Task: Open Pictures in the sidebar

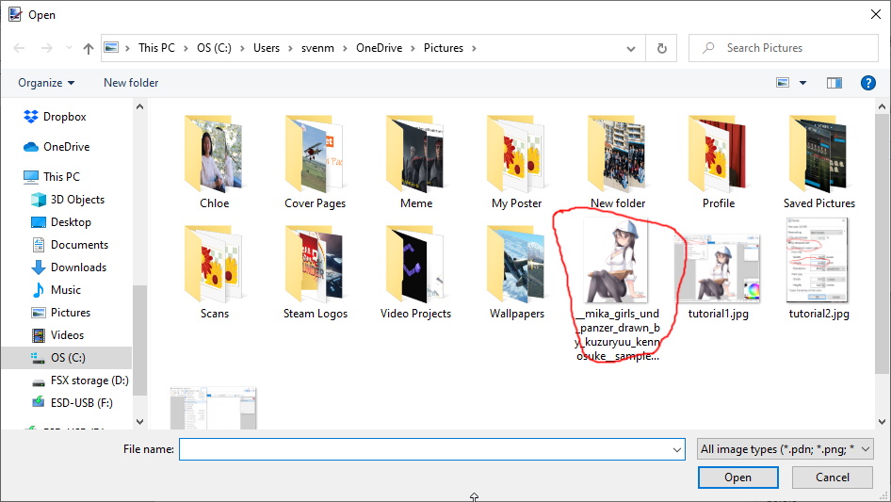Action: tap(61, 313)
